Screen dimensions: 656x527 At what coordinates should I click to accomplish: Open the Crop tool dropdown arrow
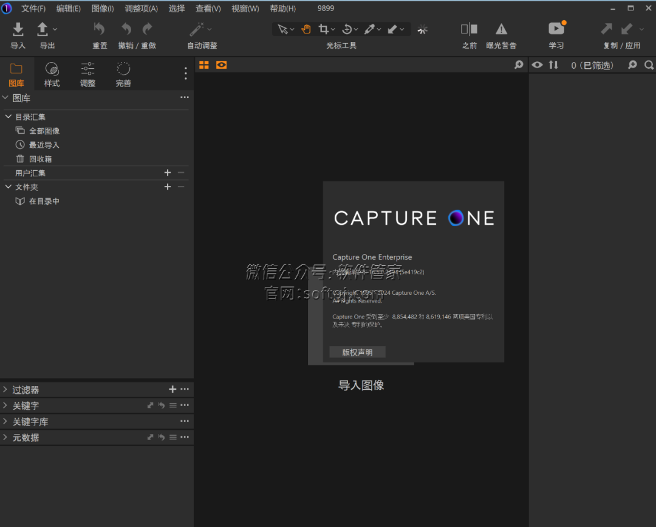tap(333, 29)
